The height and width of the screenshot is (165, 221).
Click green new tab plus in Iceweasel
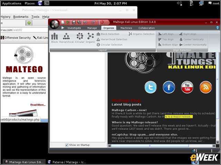29,23
